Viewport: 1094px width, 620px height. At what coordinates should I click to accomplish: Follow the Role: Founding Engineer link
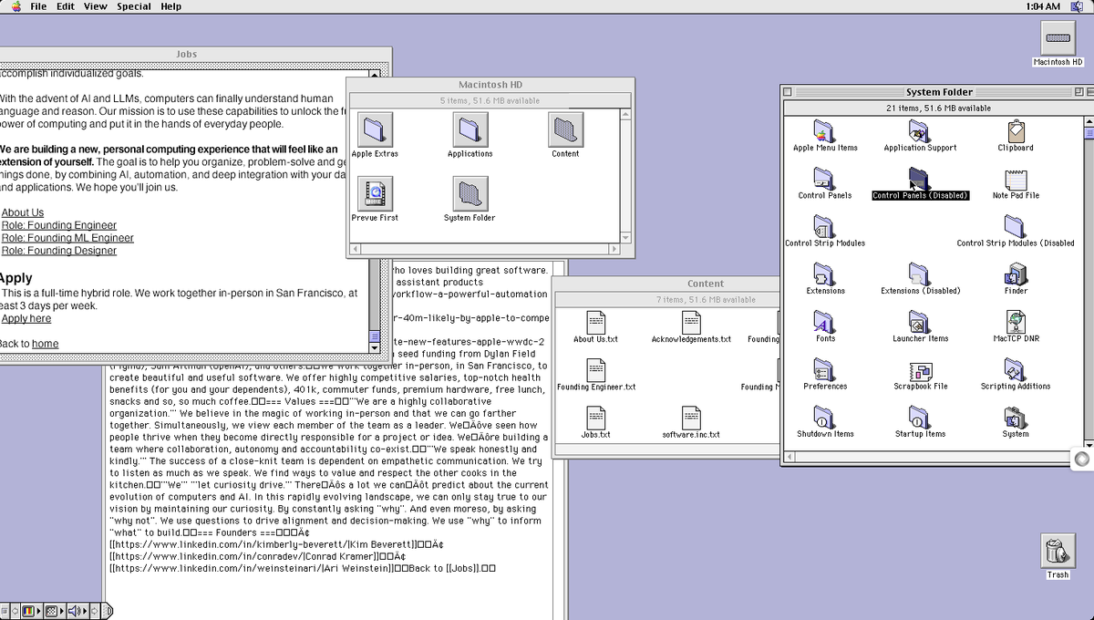pos(59,225)
